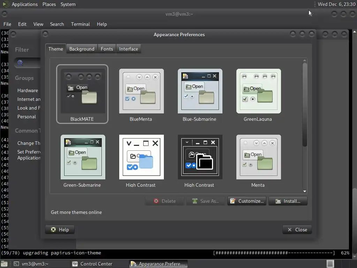Viewport: 357px width, 268px height.
Task: Open the Fonts tab
Action: (x=107, y=49)
